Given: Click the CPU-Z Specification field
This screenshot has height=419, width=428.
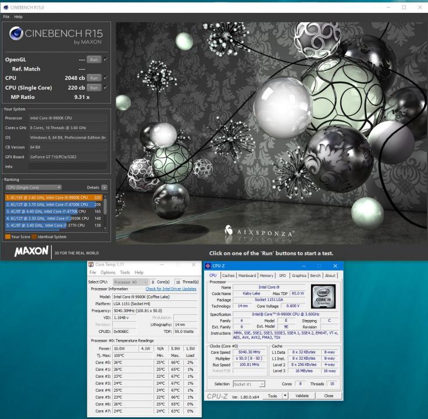Looking at the screenshot, I should (286, 314).
